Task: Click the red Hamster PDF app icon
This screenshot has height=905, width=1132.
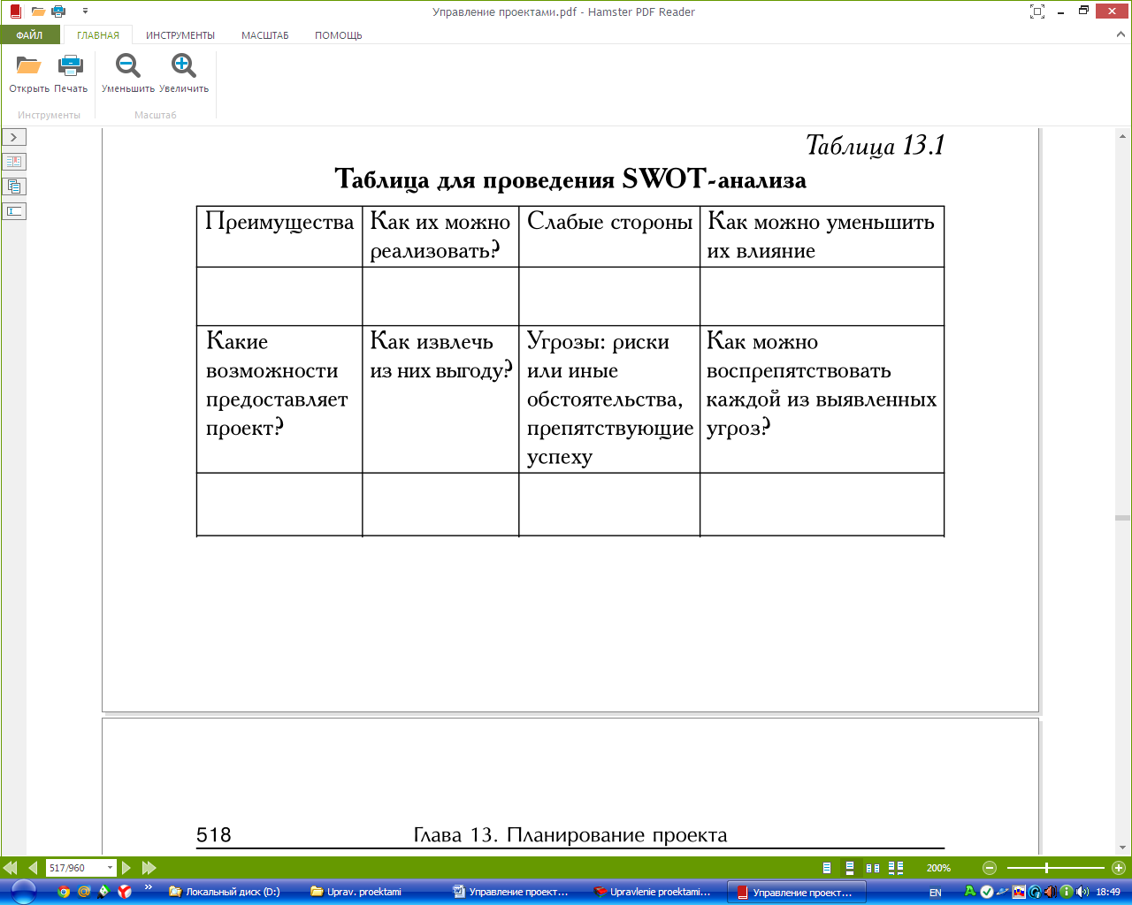Action: 15,11
